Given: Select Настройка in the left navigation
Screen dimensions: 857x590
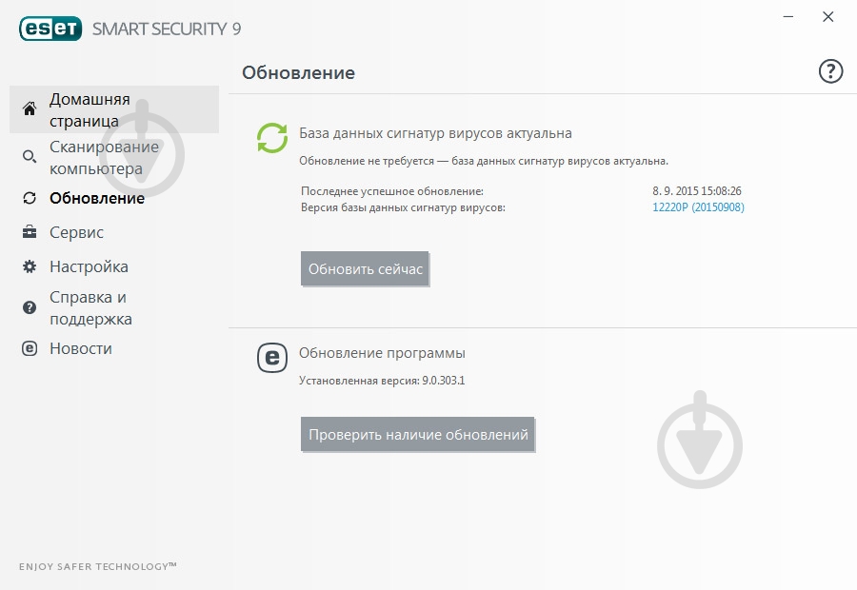Looking at the screenshot, I should pos(90,266).
